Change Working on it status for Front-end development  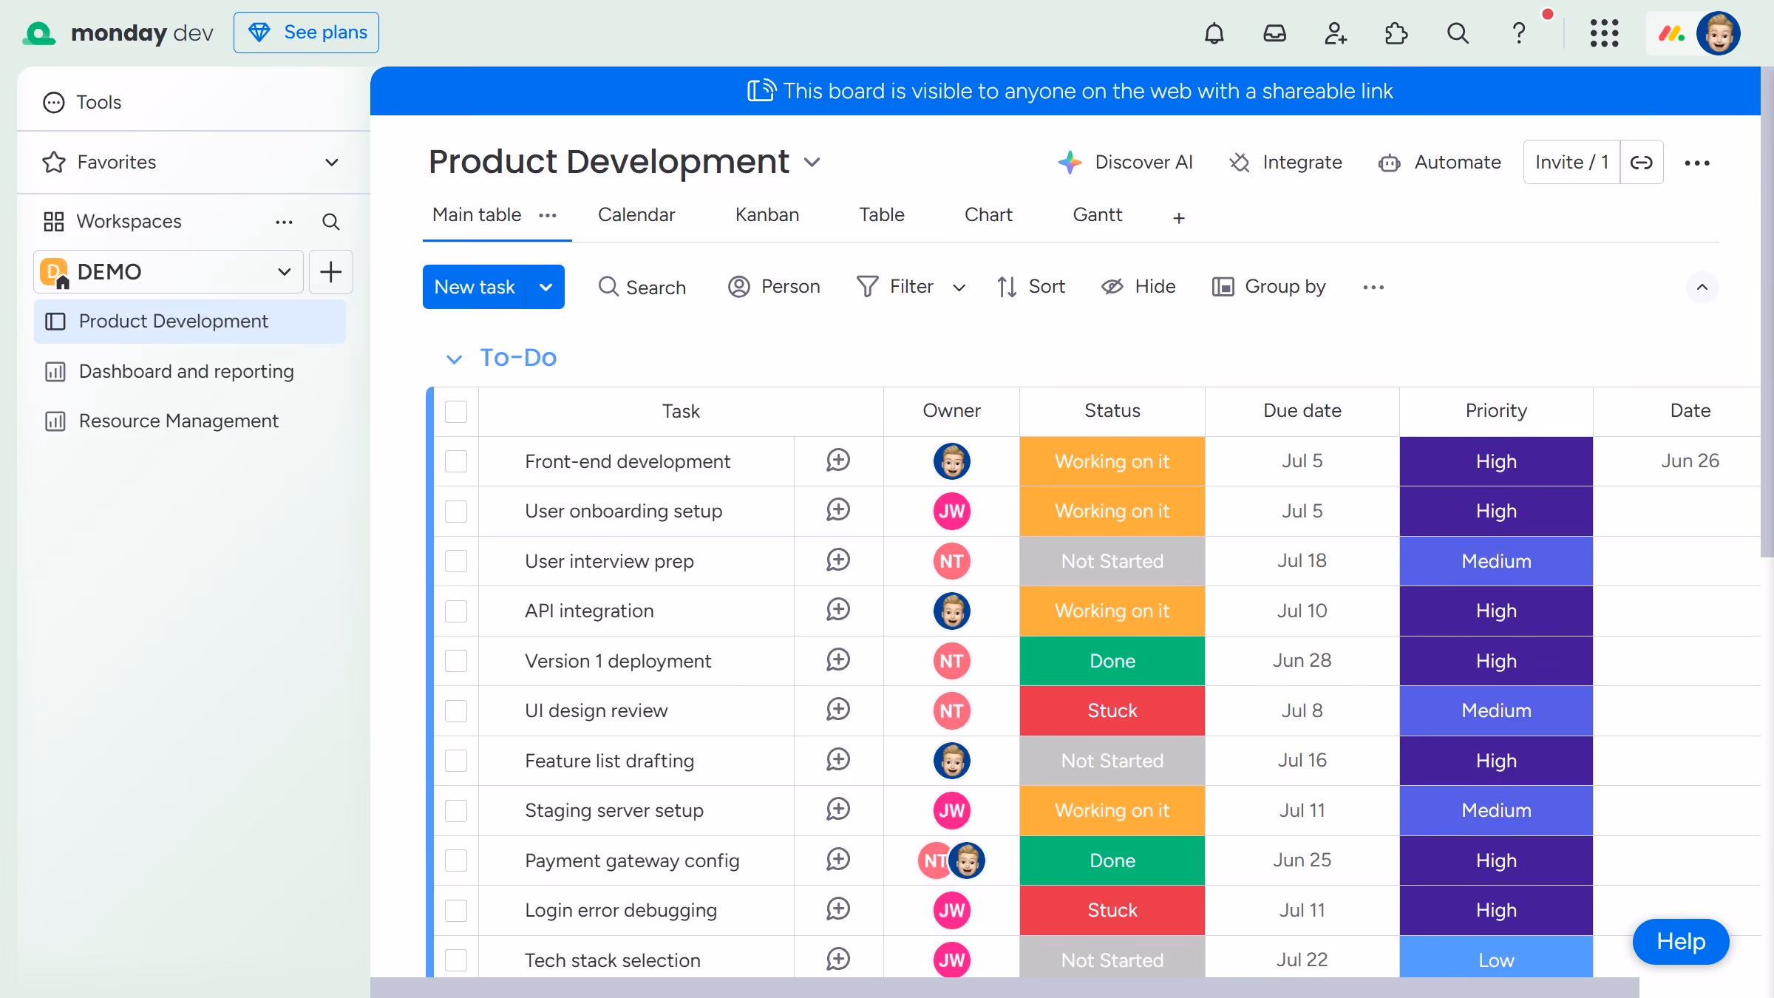[1112, 461]
